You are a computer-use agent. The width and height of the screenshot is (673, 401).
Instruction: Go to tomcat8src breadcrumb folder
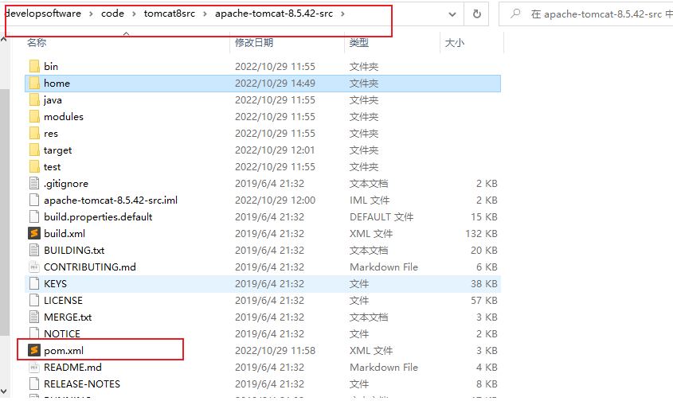pyautogui.click(x=170, y=14)
